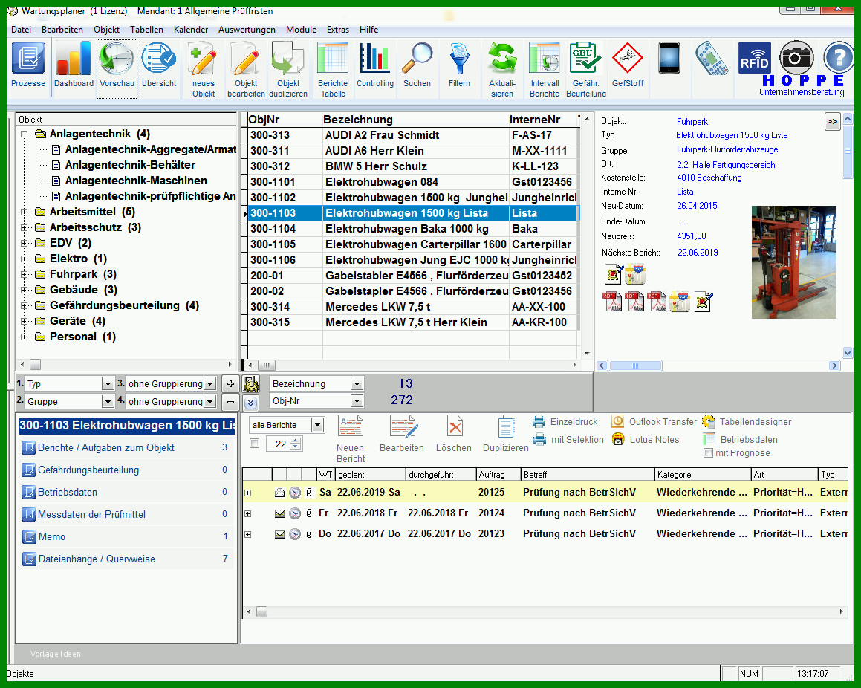Open the Kalender menu
Viewport: 861px width, 688px height.
(191, 30)
